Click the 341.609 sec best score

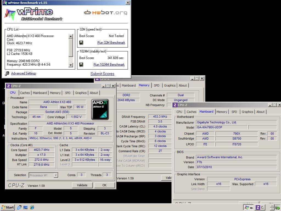(116, 58)
